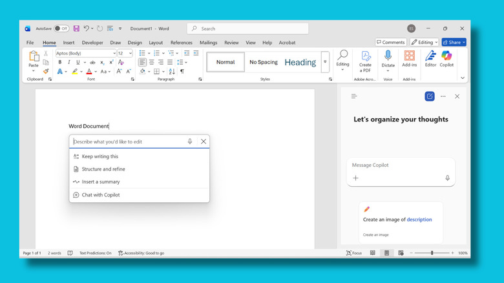Decrease font size with shrink icon

(129, 71)
